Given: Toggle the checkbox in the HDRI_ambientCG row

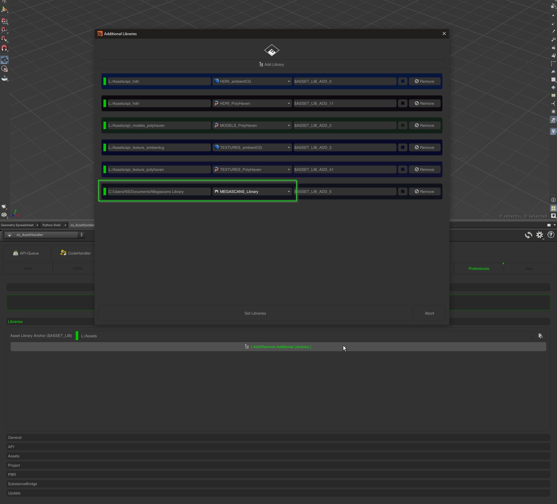Looking at the screenshot, I should [x=402, y=81].
